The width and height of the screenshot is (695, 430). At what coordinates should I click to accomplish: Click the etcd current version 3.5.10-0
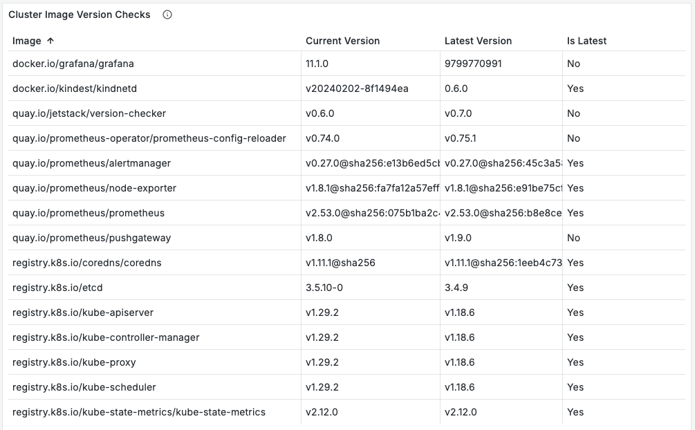326,288
